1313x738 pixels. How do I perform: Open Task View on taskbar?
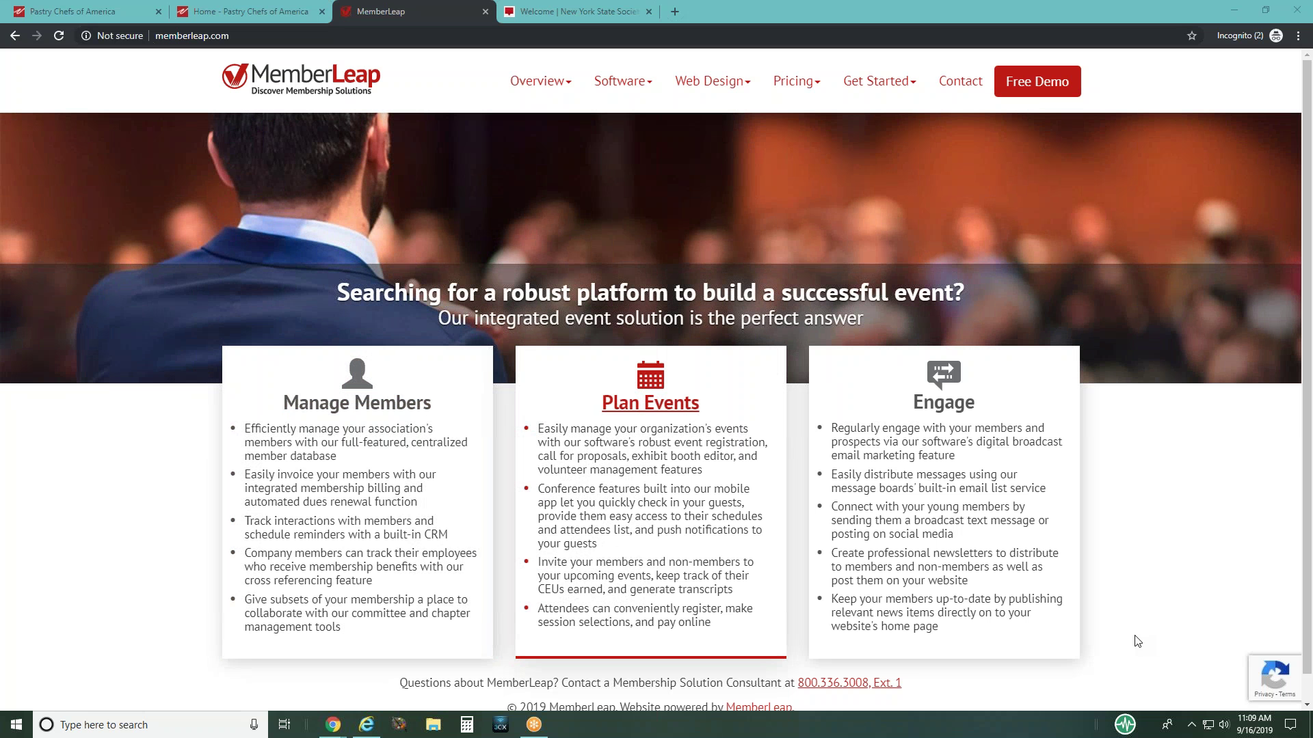(x=284, y=724)
